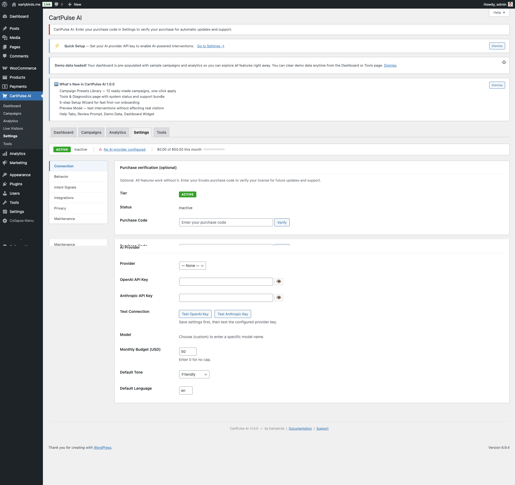Viewport: 515px width, 485px height.
Task: Change Default Tone from Friendly dropdown
Action: coord(194,374)
